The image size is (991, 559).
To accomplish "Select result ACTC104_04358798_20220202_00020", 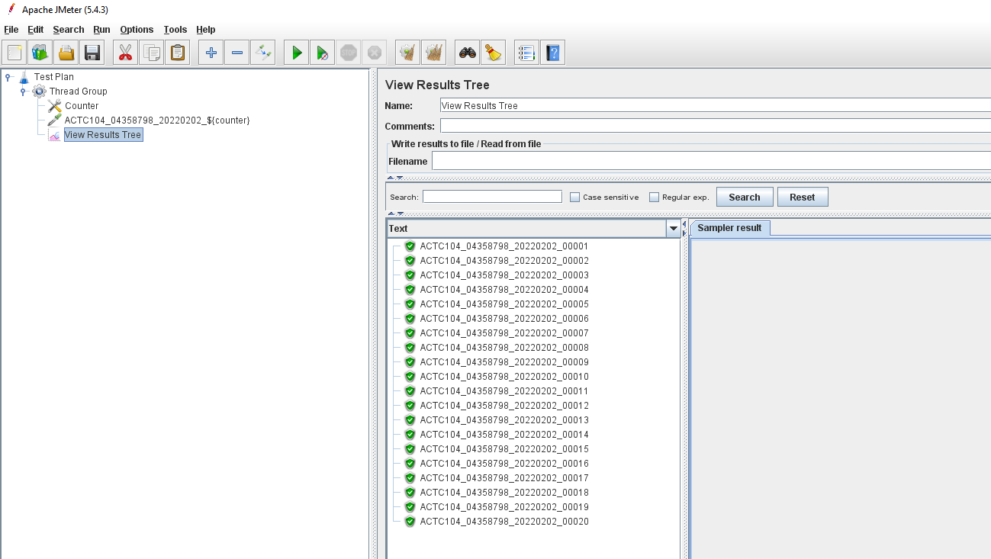I will click(x=504, y=522).
